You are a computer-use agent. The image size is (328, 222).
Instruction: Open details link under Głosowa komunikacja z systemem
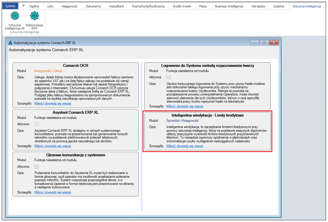click(53, 192)
